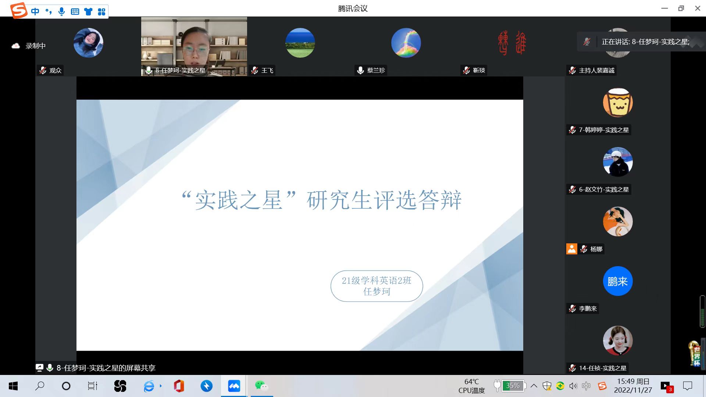Click 李鹏来 participant avatar
Image resolution: width=706 pixels, height=397 pixels.
pos(617,281)
